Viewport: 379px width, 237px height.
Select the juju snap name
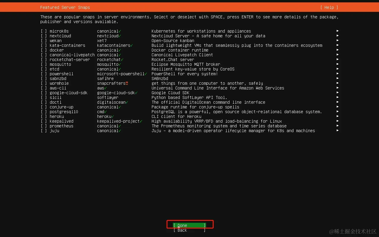pos(54,131)
